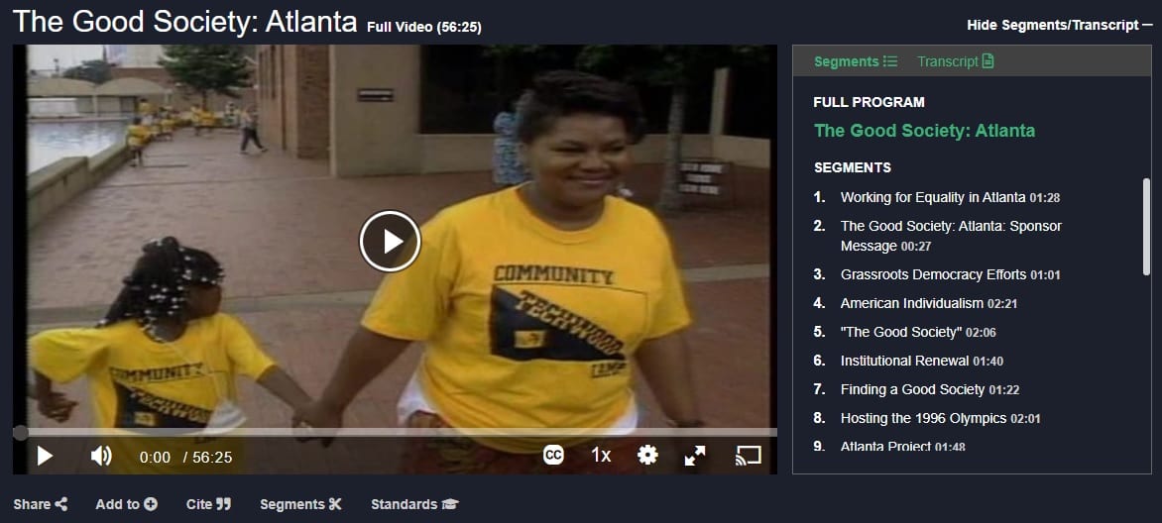Image resolution: width=1162 pixels, height=523 pixels.
Task: Open the Cite option
Action: [x=208, y=504]
